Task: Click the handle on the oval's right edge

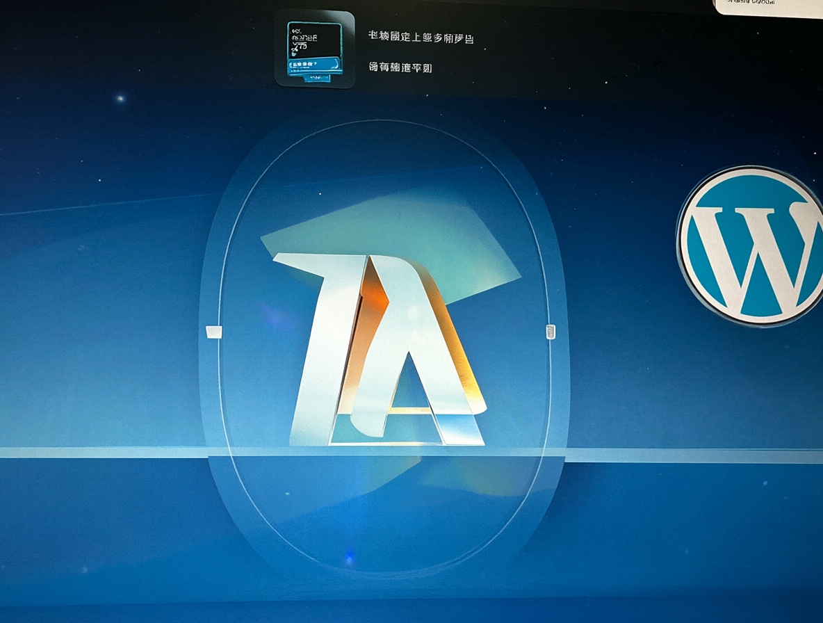Action: pos(550,332)
